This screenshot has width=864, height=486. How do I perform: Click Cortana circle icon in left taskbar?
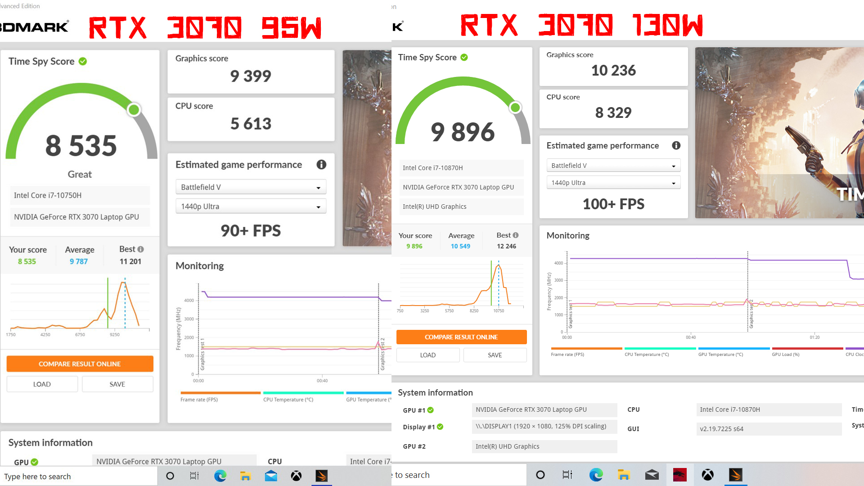[x=170, y=476]
